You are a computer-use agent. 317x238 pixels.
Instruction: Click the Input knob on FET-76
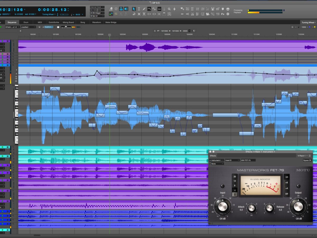click(222, 206)
